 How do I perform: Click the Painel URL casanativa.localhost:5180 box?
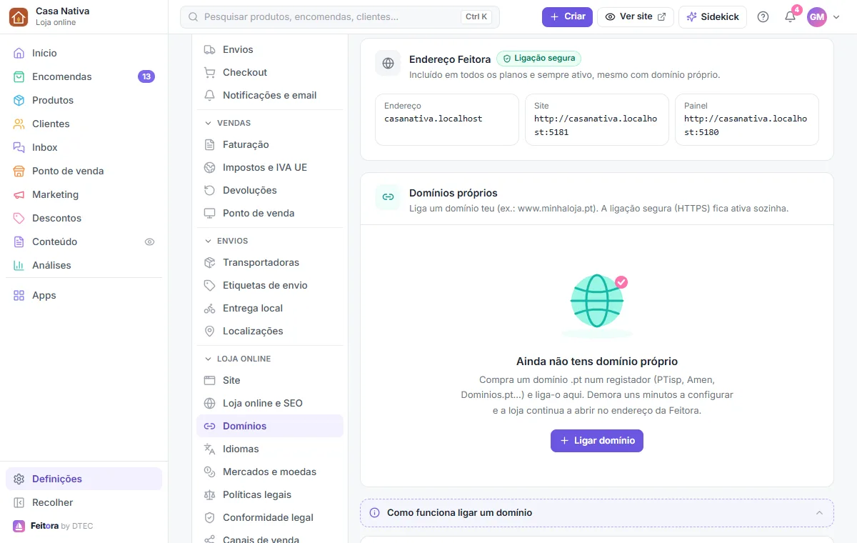(747, 119)
